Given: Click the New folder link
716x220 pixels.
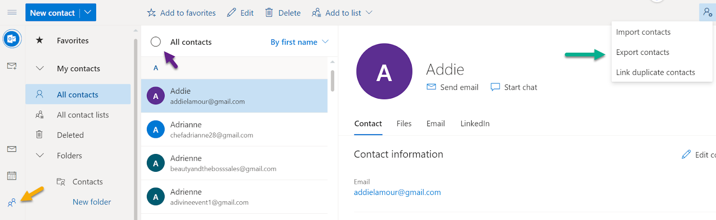Looking at the screenshot, I should [x=92, y=202].
